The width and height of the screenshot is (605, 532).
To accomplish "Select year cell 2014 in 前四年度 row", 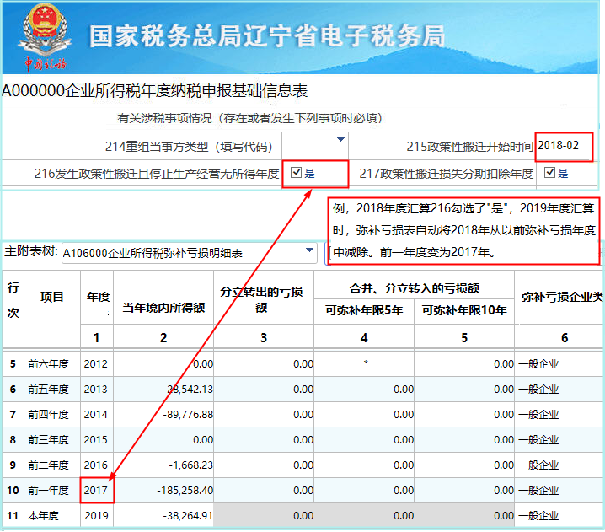I will pyautogui.click(x=96, y=415).
